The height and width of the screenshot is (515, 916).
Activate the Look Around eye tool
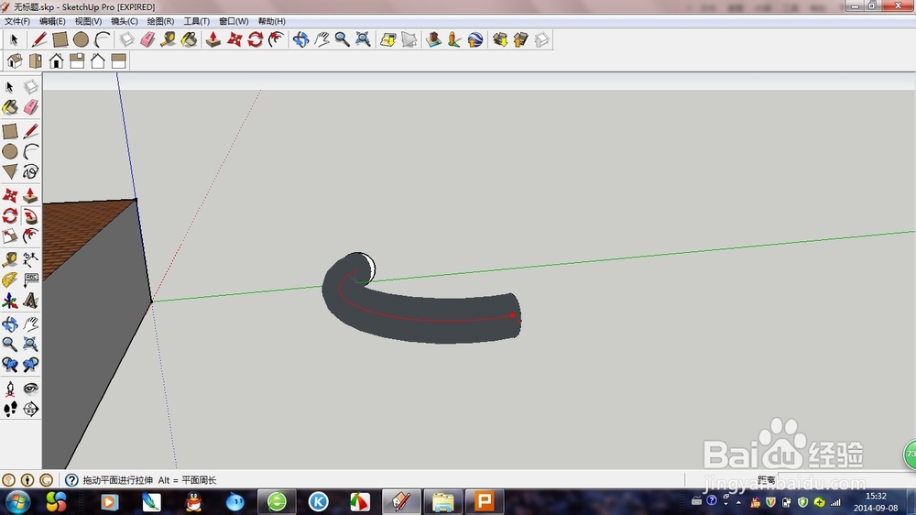click(x=30, y=389)
